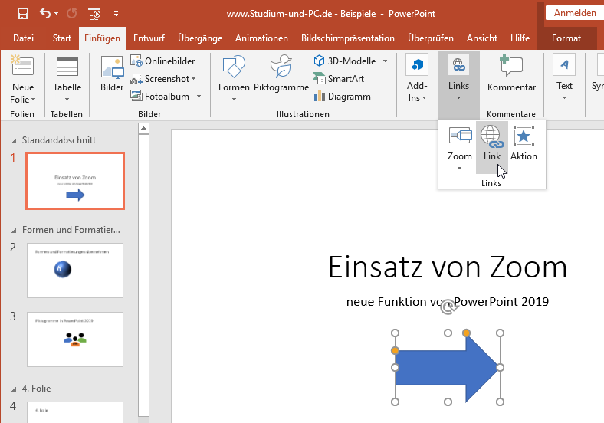
Task: Click the left yellow adjustment handle of arrow
Action: tap(395, 350)
